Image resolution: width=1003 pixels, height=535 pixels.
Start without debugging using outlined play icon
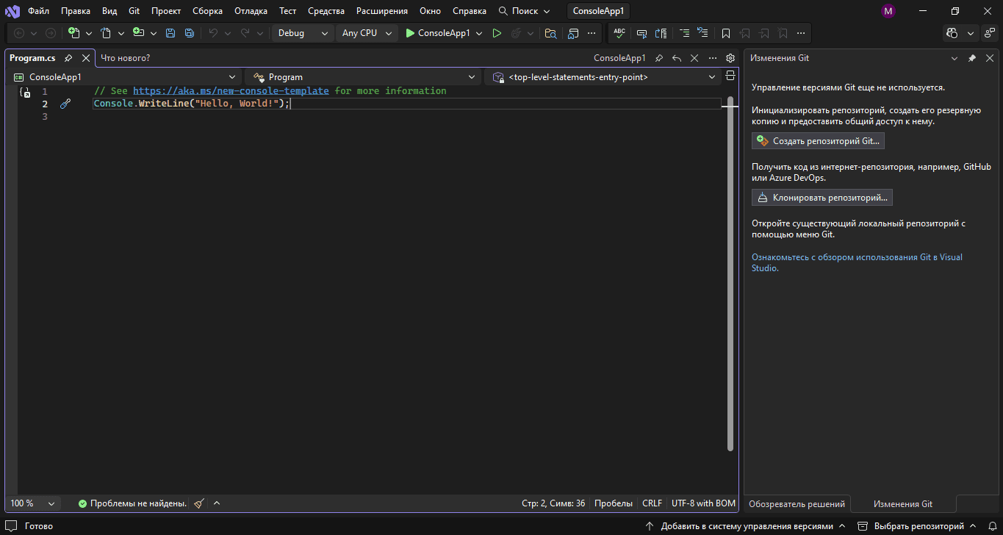click(x=497, y=33)
